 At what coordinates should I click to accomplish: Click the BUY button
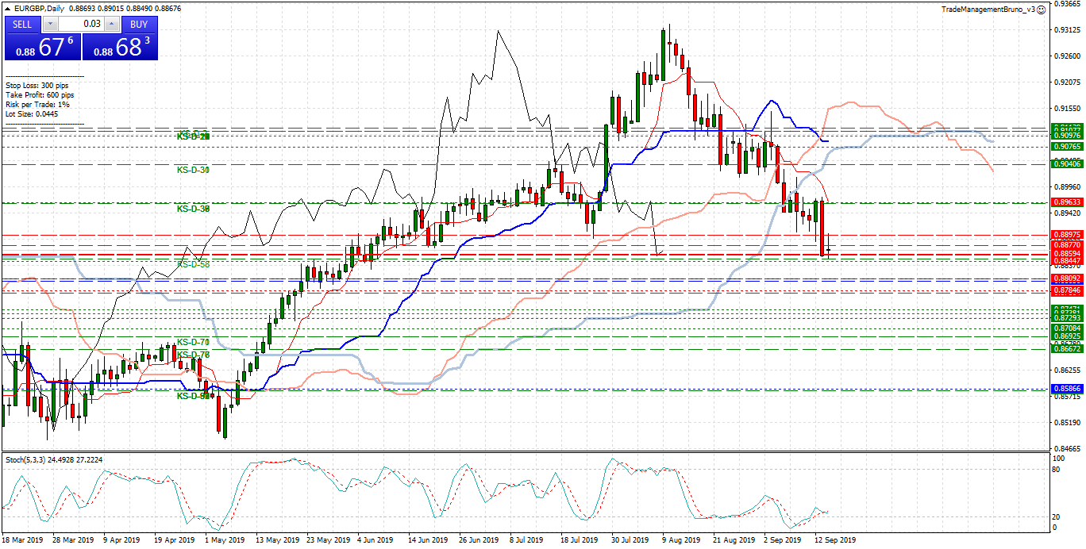139,24
